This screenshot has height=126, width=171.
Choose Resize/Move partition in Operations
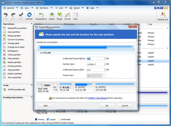(15, 28)
